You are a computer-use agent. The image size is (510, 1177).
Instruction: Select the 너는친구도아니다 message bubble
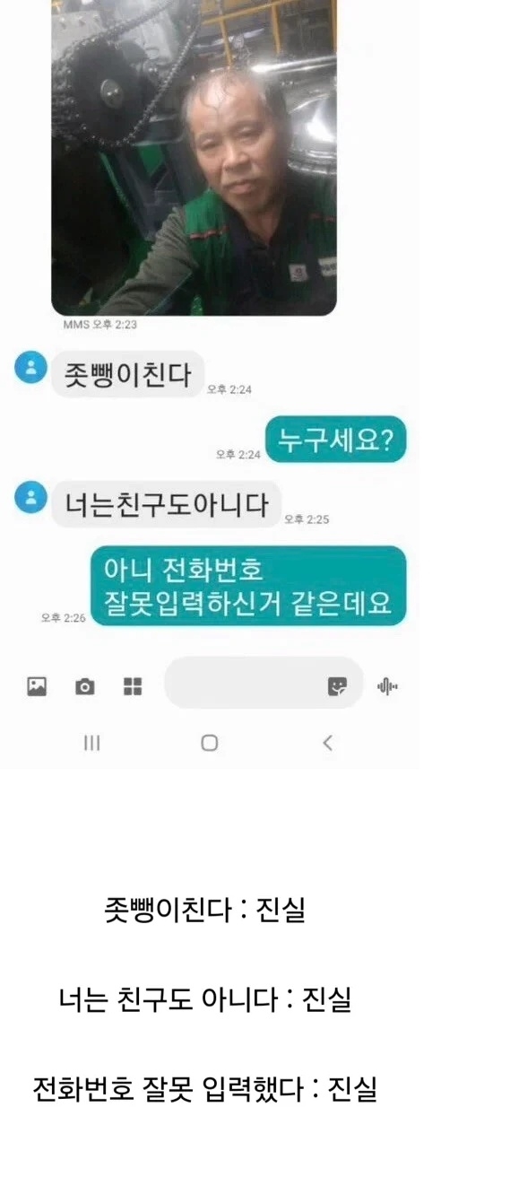coord(167,504)
